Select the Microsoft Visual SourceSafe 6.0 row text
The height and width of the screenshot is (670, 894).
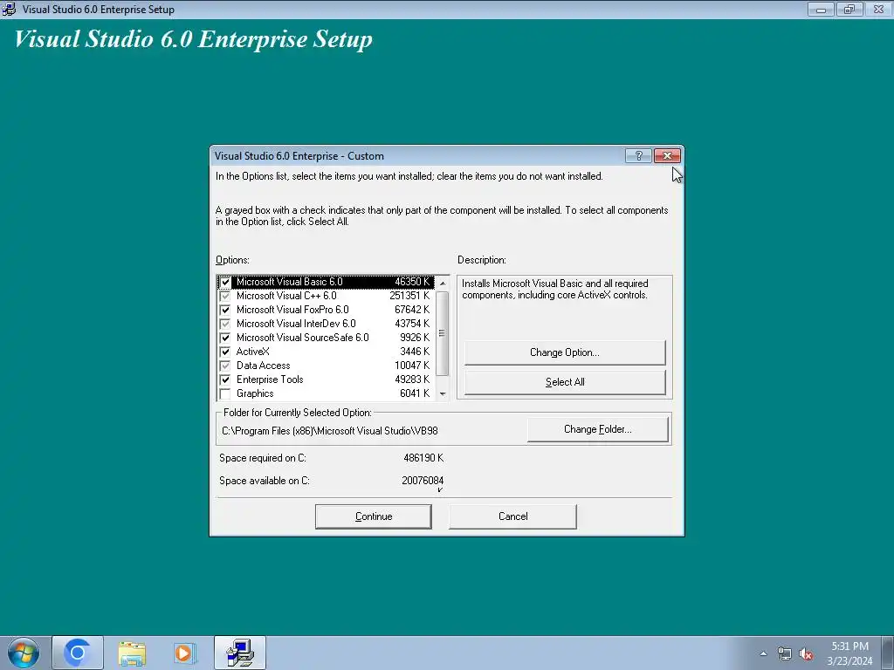point(303,338)
